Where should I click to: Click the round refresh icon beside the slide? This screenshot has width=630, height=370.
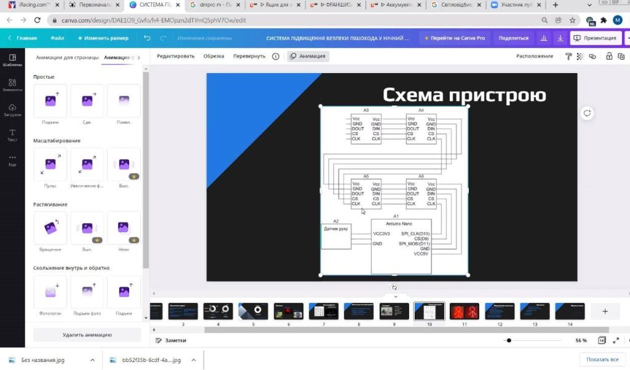[x=587, y=113]
